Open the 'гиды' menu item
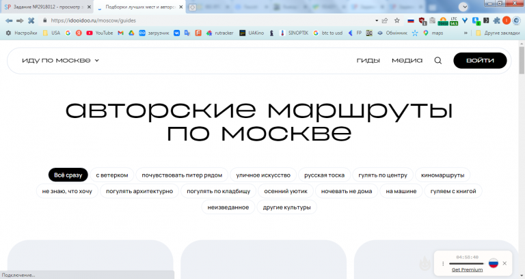 tap(368, 61)
